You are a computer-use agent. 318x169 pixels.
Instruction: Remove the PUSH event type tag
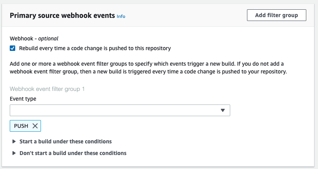(35, 126)
